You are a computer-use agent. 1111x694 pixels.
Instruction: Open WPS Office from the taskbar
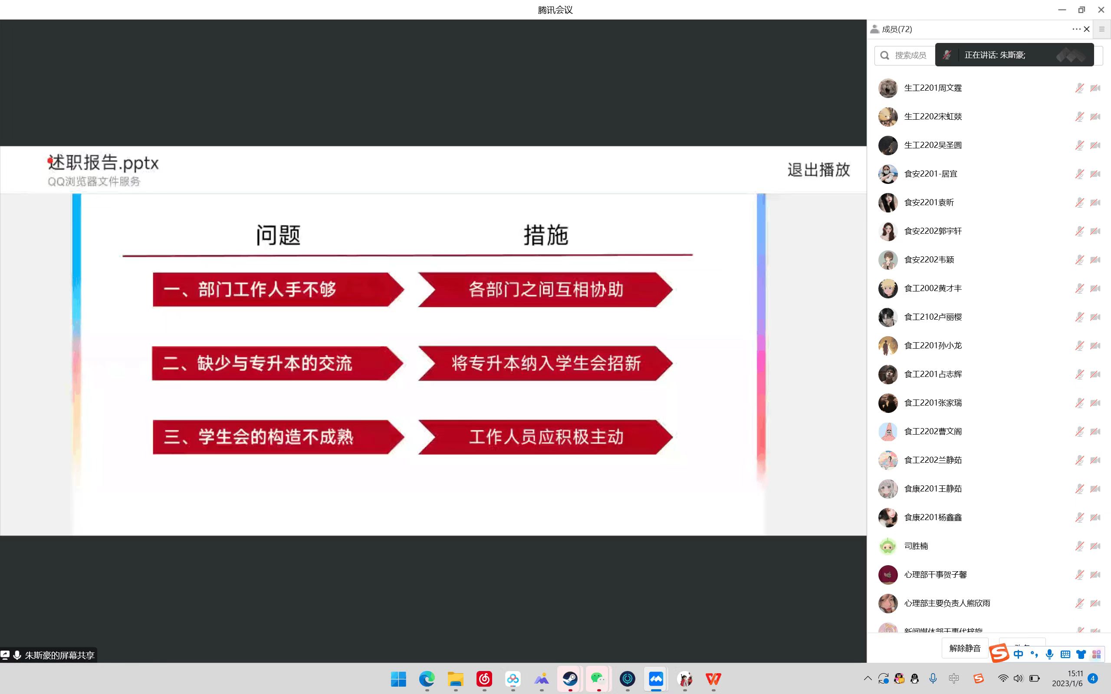(713, 678)
